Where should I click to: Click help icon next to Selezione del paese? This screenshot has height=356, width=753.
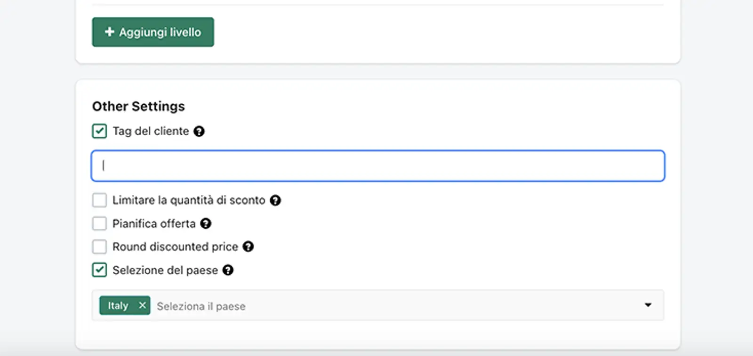point(228,270)
